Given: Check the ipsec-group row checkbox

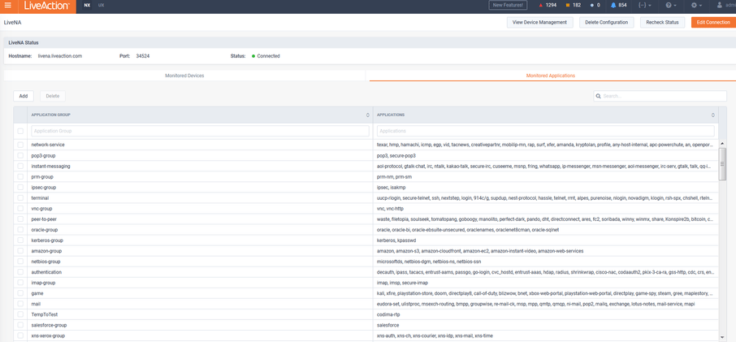Looking at the screenshot, I should pyautogui.click(x=20, y=187).
